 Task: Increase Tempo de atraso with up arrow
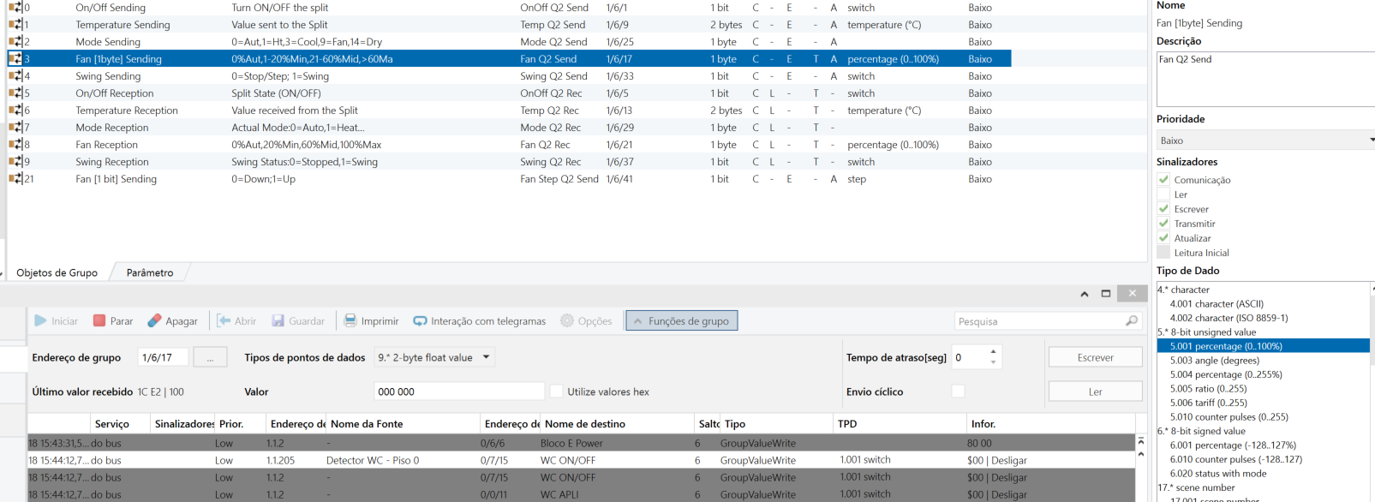tap(993, 352)
